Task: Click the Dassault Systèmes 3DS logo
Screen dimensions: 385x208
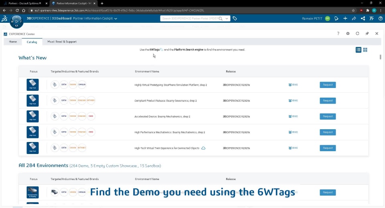Action: [4, 19]
